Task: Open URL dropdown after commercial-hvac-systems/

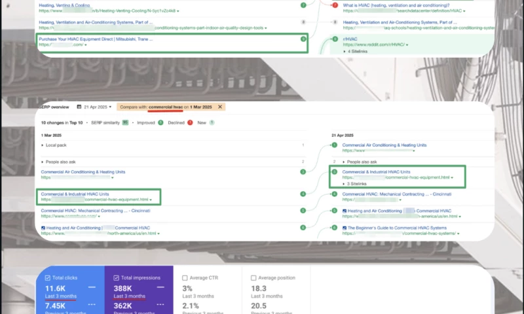Action: pyautogui.click(x=458, y=234)
